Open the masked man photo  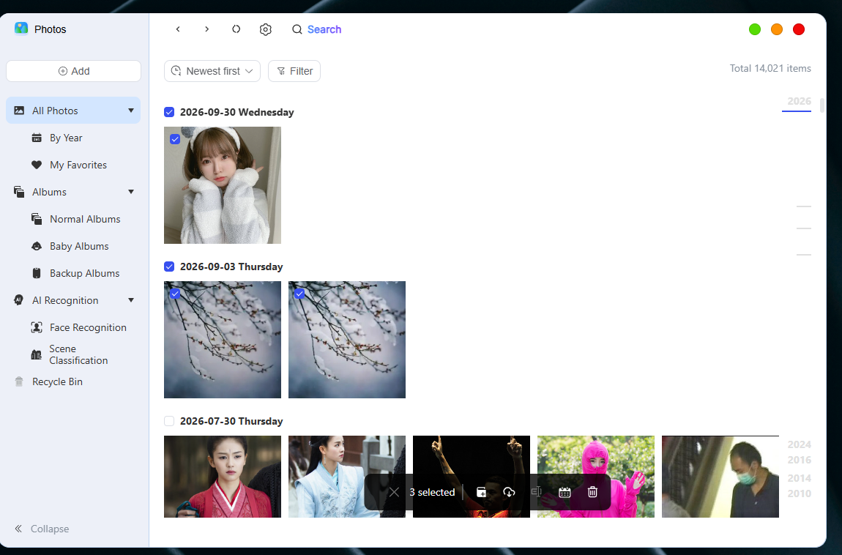pos(720,477)
